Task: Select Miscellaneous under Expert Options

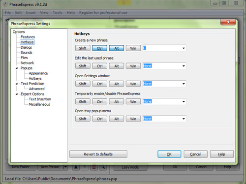Action: pos(39,104)
